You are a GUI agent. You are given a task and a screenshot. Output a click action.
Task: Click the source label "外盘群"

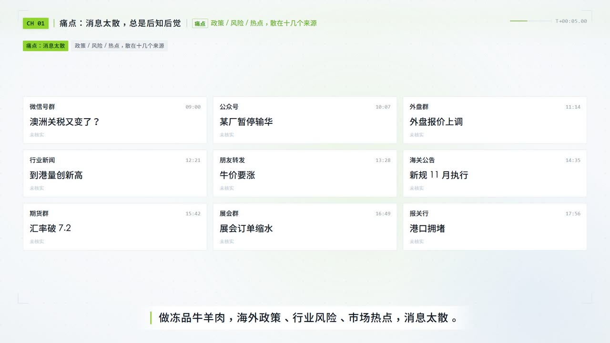pos(419,107)
